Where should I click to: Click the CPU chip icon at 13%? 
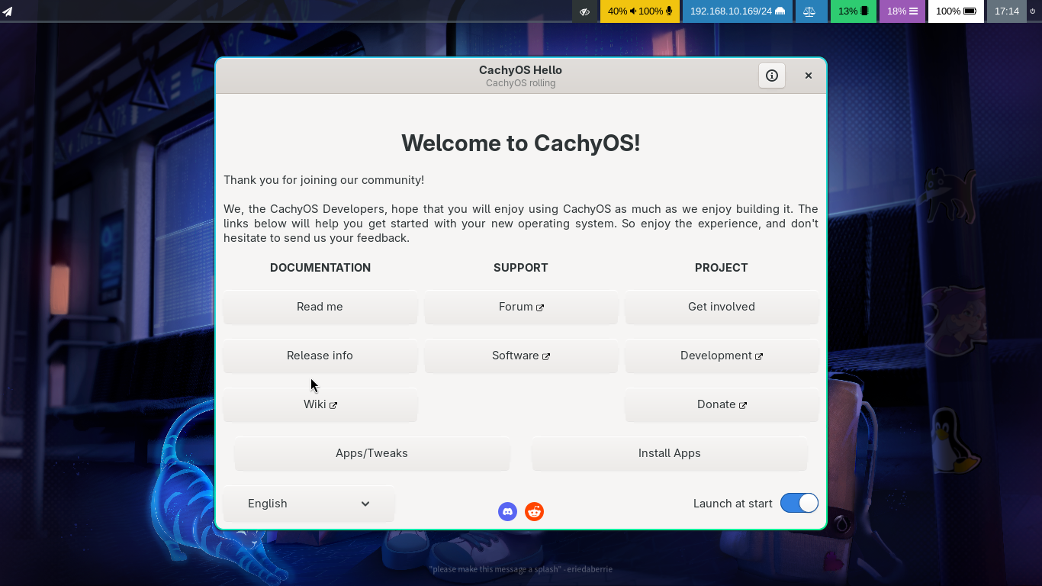point(864,11)
